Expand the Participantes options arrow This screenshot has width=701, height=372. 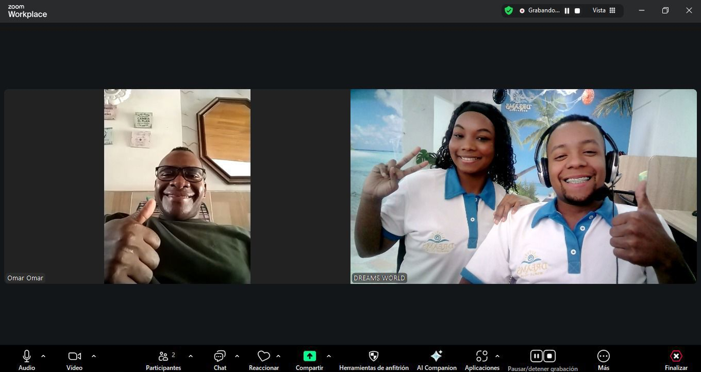pos(191,356)
